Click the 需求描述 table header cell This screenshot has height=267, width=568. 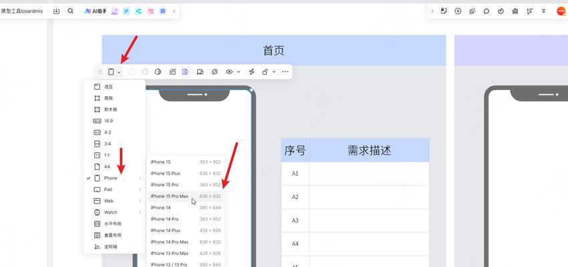[369, 150]
